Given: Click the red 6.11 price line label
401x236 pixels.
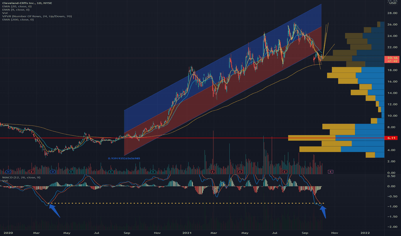Looking at the screenshot, I should coord(391,138).
